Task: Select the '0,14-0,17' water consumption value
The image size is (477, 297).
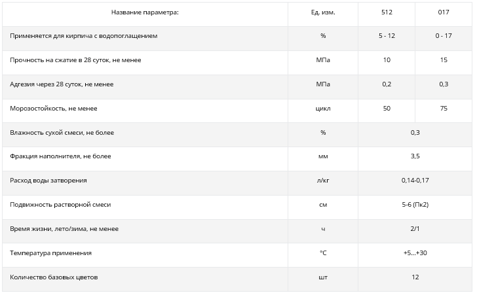Action: pos(415,181)
